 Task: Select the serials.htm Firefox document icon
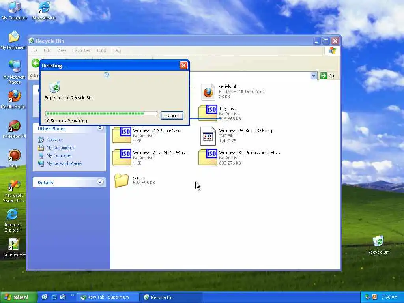(208, 92)
